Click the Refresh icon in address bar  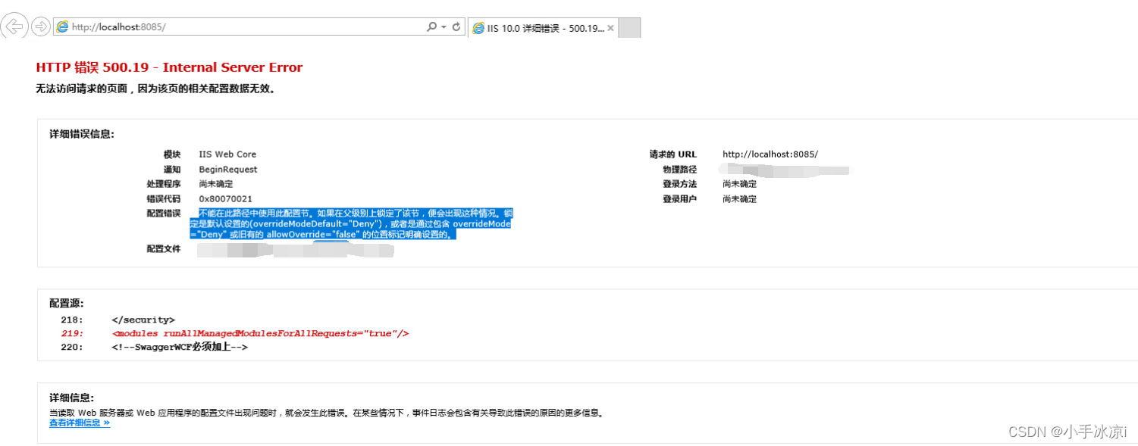[456, 27]
